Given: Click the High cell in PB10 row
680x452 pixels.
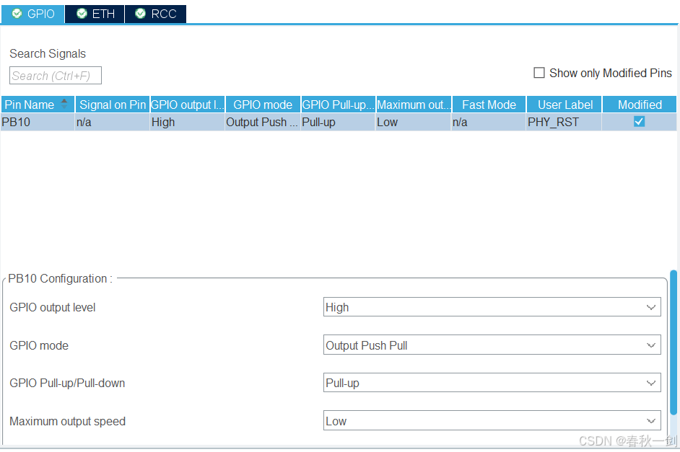Looking at the screenshot, I should point(188,122).
